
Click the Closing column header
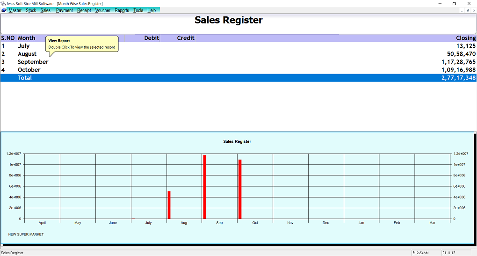point(465,38)
